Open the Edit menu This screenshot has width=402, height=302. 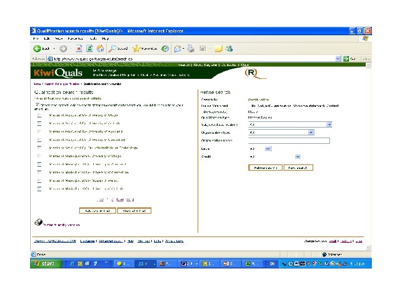coord(47,39)
